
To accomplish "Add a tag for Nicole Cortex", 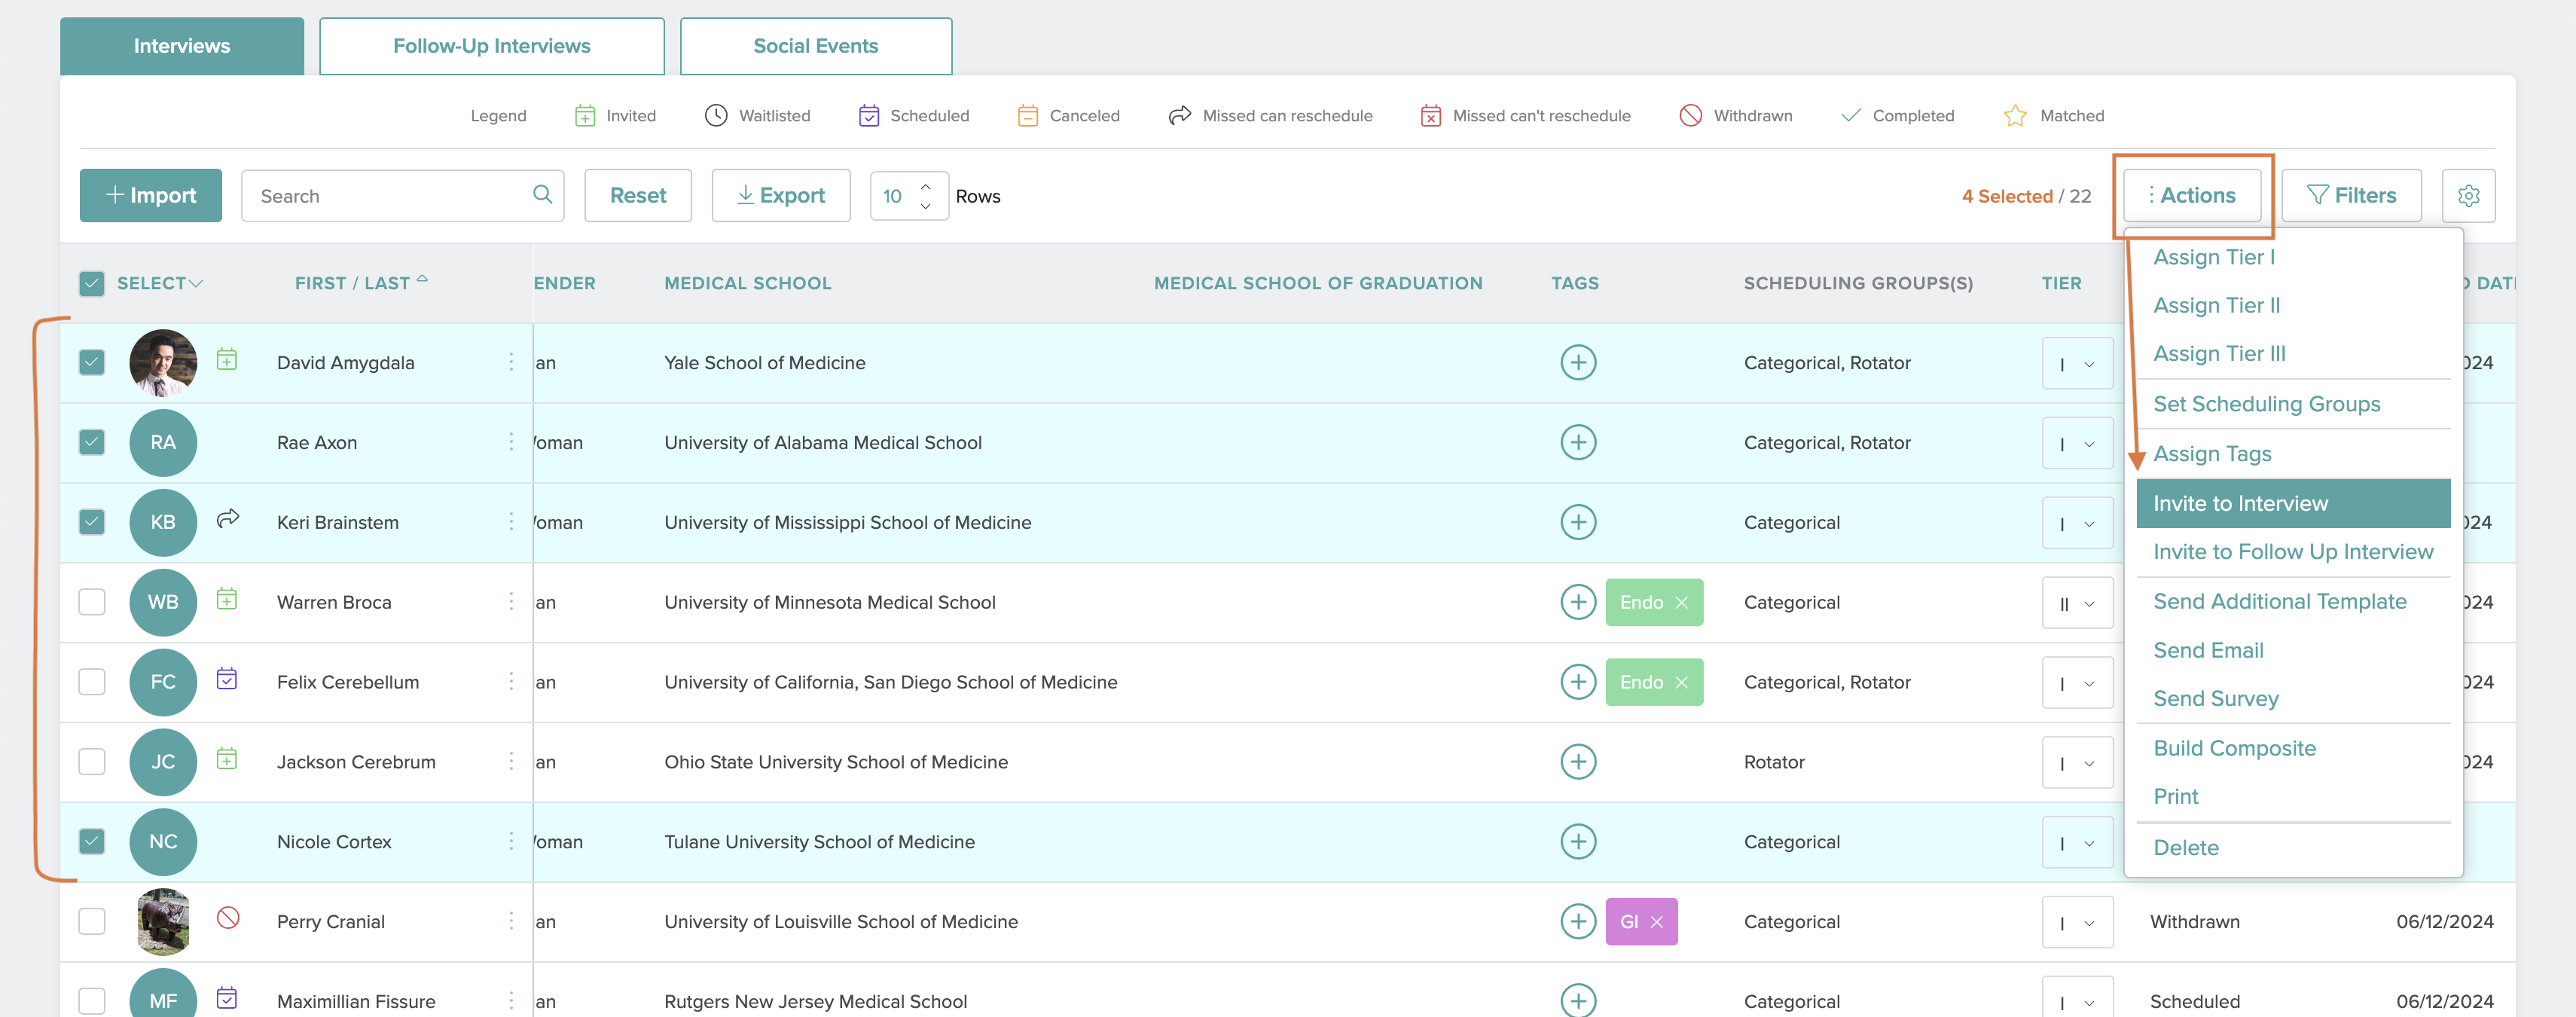I will pos(1578,842).
